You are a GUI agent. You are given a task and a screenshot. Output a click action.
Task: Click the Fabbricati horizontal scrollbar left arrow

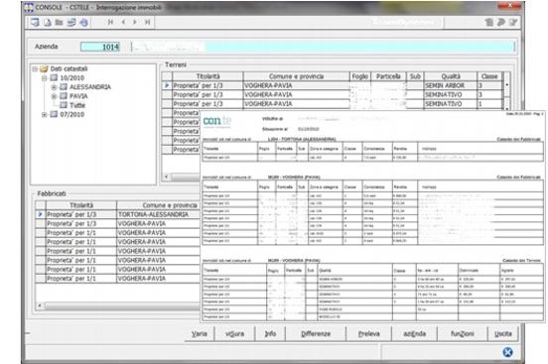tap(40, 306)
